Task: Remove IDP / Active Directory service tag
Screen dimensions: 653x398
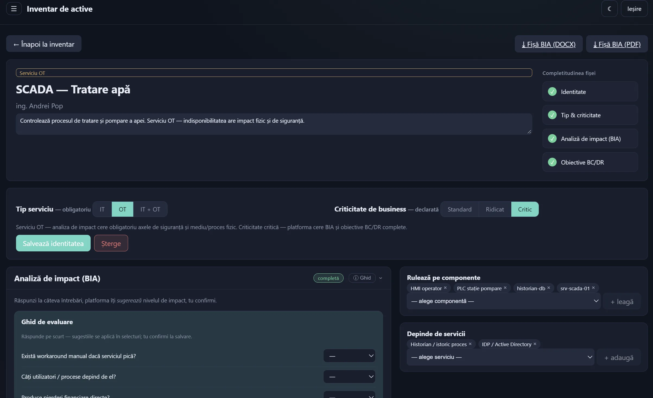Action: pyautogui.click(x=535, y=344)
